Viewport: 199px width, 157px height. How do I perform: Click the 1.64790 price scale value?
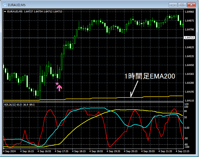tap(189, 30)
